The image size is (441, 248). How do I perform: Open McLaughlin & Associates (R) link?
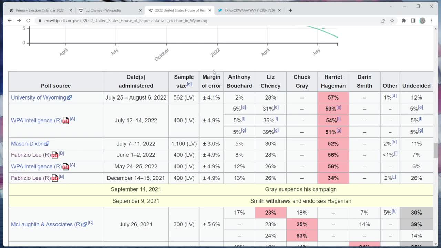(49, 224)
